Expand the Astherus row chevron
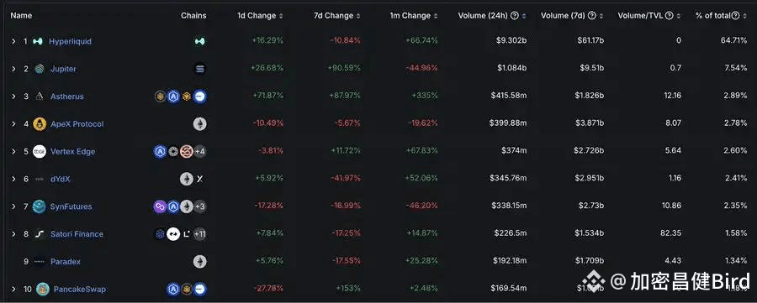757x303 pixels. coord(14,97)
